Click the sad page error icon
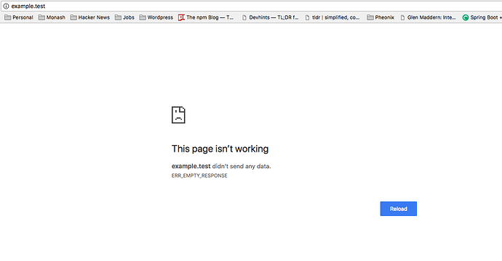The image size is (502, 261). 178,115
